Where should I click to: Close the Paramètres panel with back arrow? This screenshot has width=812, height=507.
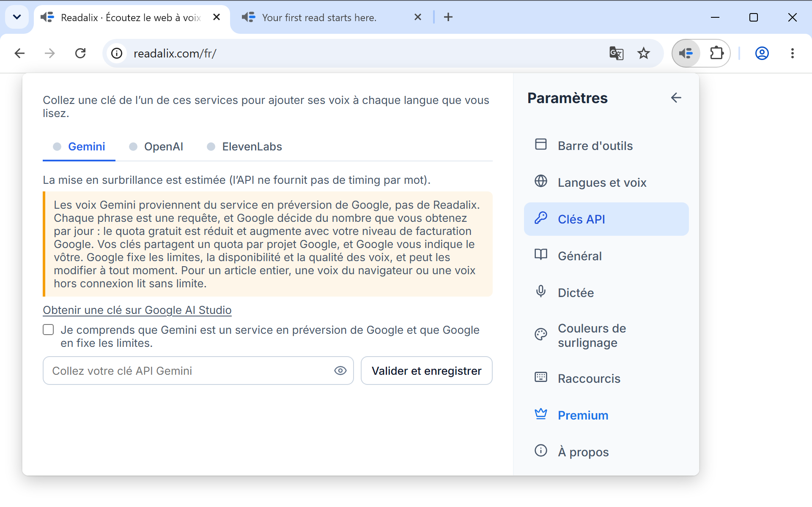(676, 98)
